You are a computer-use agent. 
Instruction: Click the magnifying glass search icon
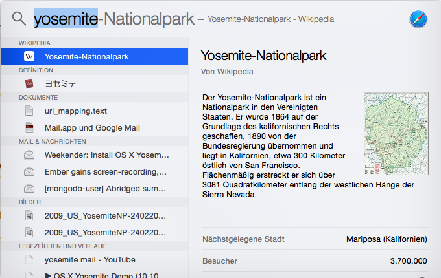[19, 19]
